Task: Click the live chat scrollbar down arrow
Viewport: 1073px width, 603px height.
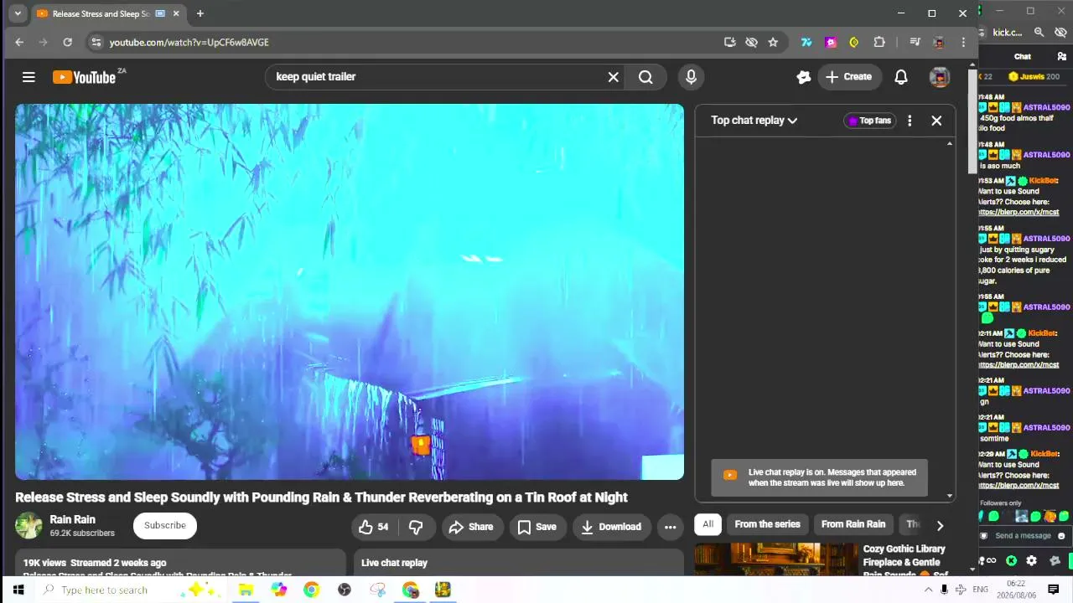Action: [950, 496]
